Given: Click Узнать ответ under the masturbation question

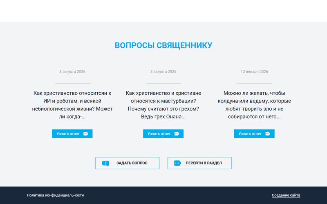Looking at the screenshot, I should coord(163,134).
